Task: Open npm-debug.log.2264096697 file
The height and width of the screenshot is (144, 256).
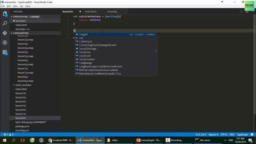Action: pyautogui.click(x=35, y=122)
